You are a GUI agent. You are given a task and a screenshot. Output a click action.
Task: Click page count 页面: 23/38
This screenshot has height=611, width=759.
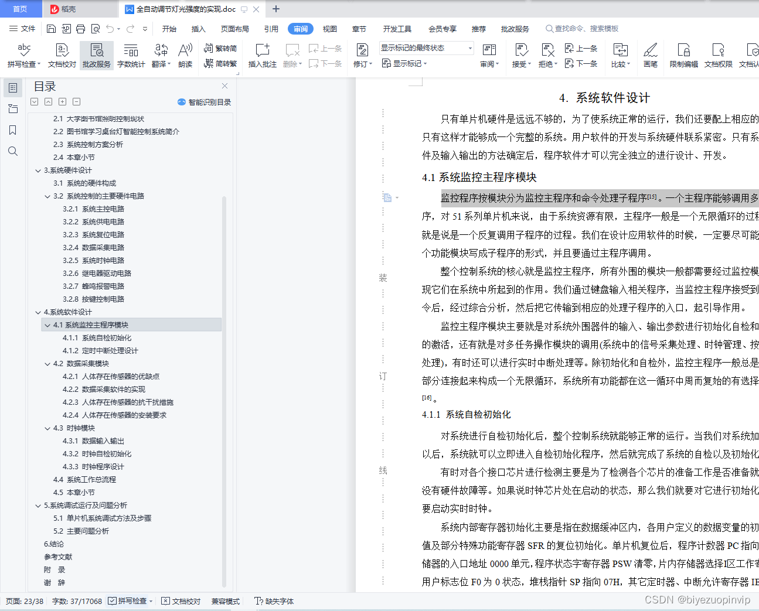pos(25,601)
